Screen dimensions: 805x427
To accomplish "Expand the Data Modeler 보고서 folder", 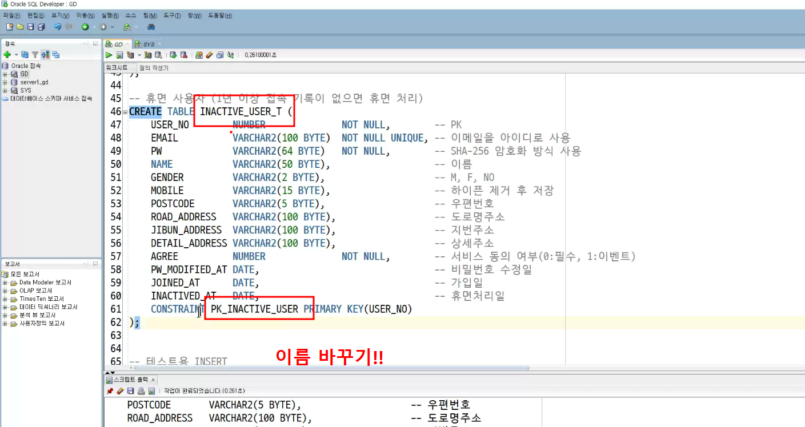I will coord(5,283).
